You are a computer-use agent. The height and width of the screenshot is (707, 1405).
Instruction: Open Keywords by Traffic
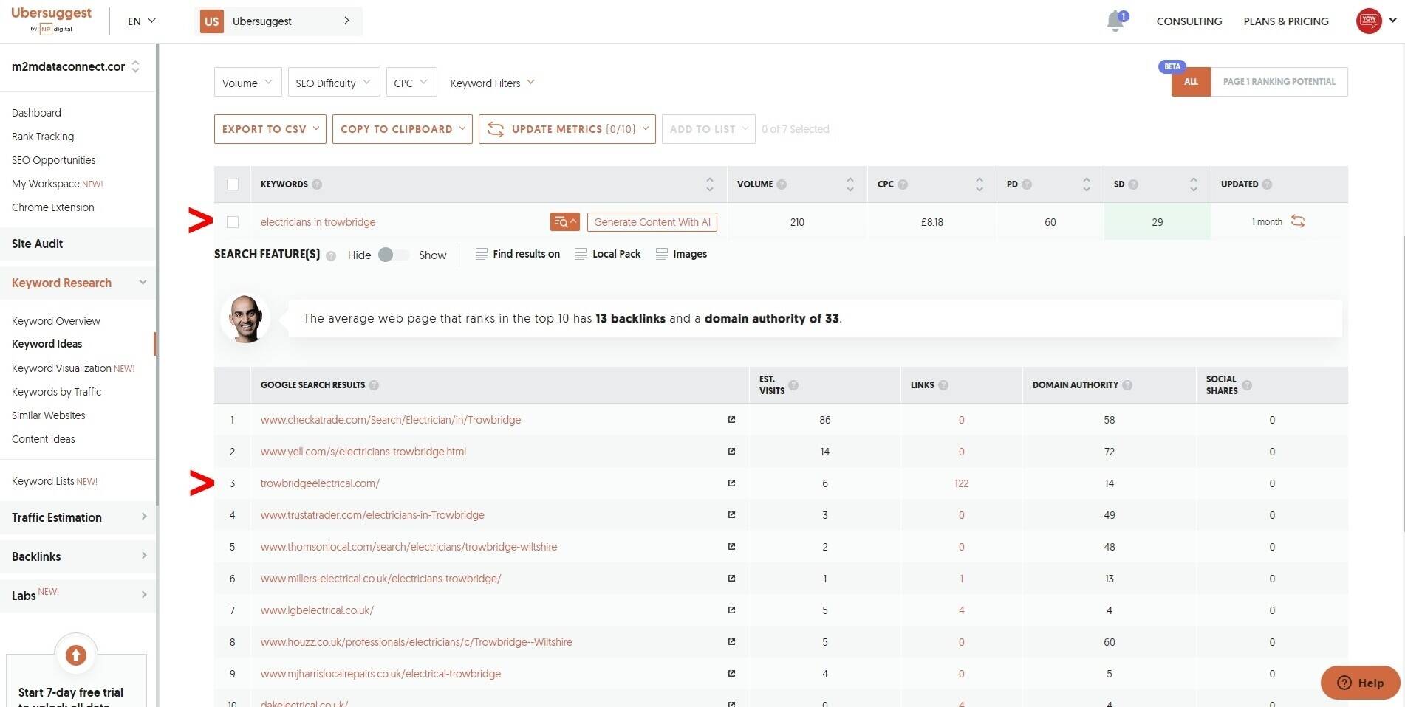(56, 392)
